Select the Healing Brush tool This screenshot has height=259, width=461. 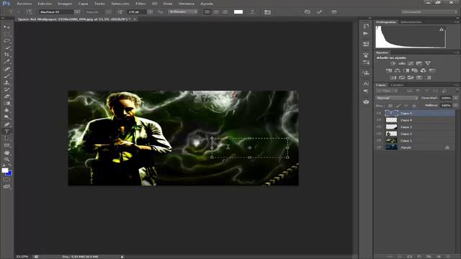6,69
